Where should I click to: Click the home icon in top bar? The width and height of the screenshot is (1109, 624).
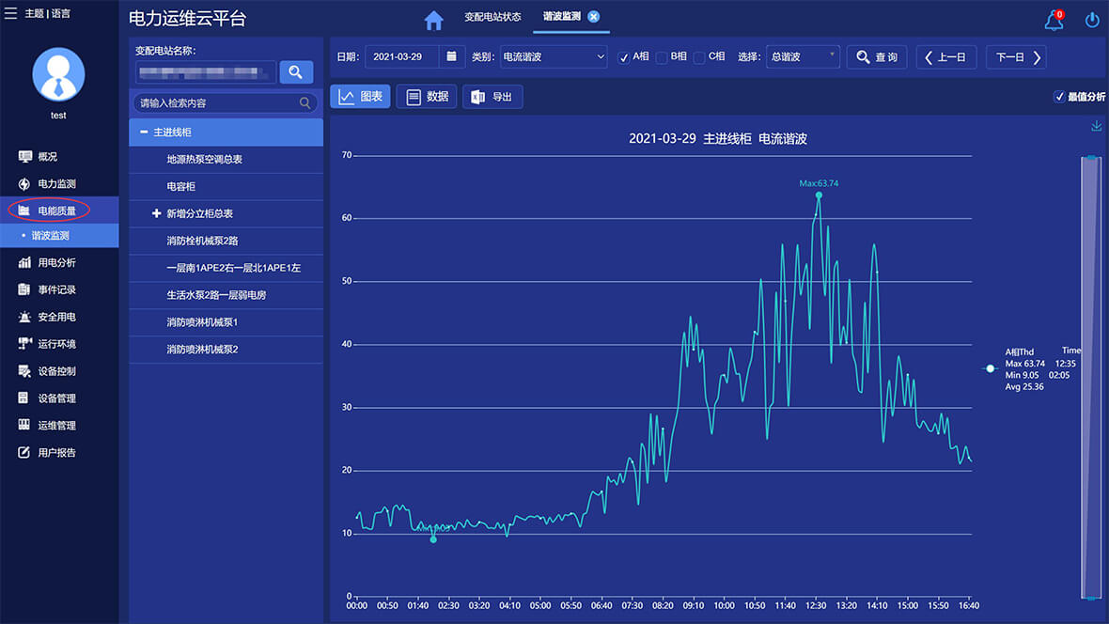(433, 20)
